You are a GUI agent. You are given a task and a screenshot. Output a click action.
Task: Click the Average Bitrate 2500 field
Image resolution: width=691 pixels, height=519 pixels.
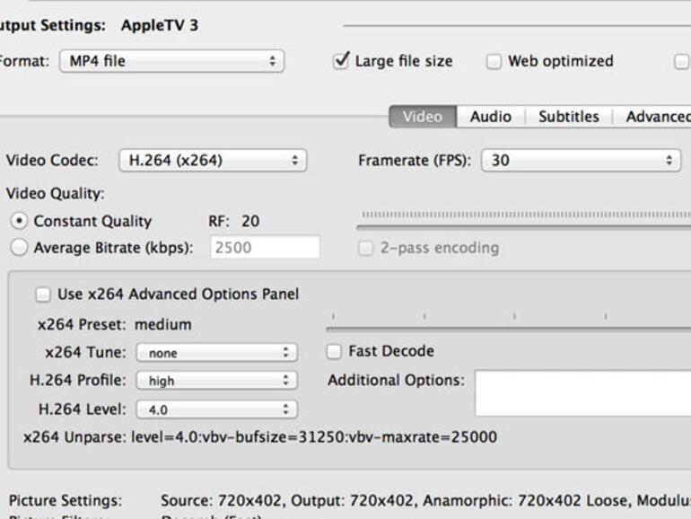coord(266,247)
